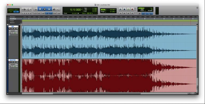Viewport: 205px width, 104px height.
Task: Select the Selector tool
Action: click(45, 9)
